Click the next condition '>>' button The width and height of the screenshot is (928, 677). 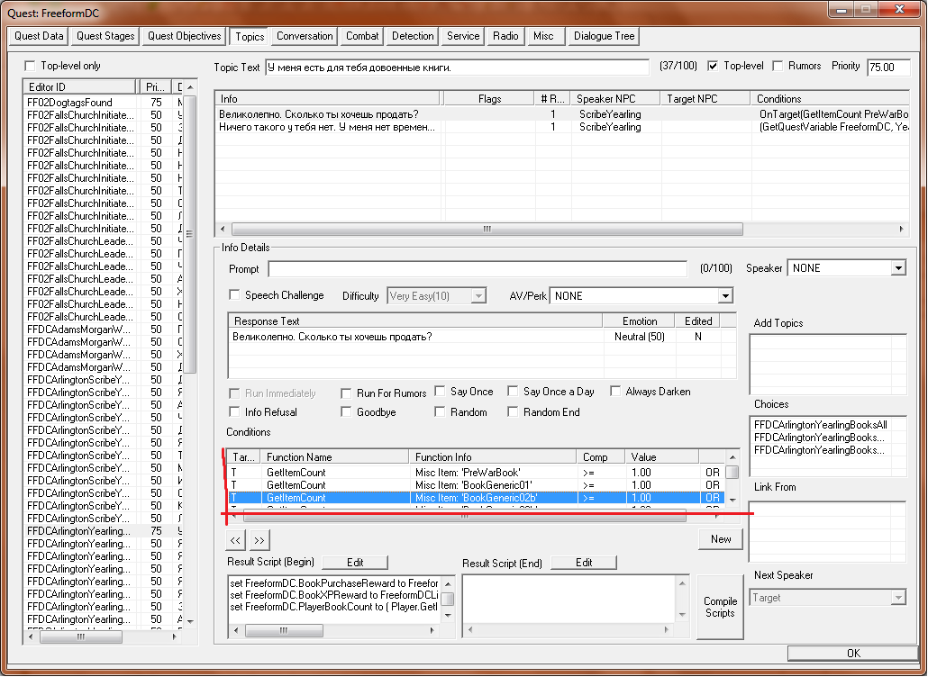259,540
